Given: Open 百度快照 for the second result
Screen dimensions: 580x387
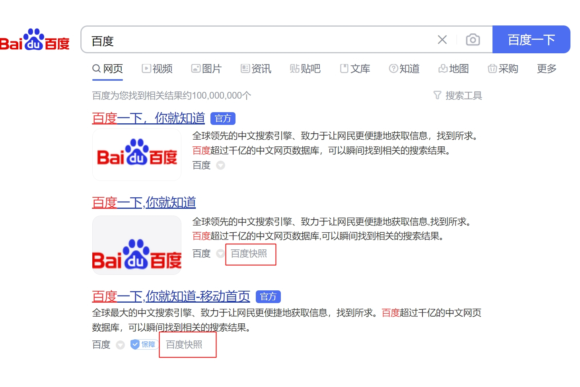Looking at the screenshot, I should tap(249, 253).
